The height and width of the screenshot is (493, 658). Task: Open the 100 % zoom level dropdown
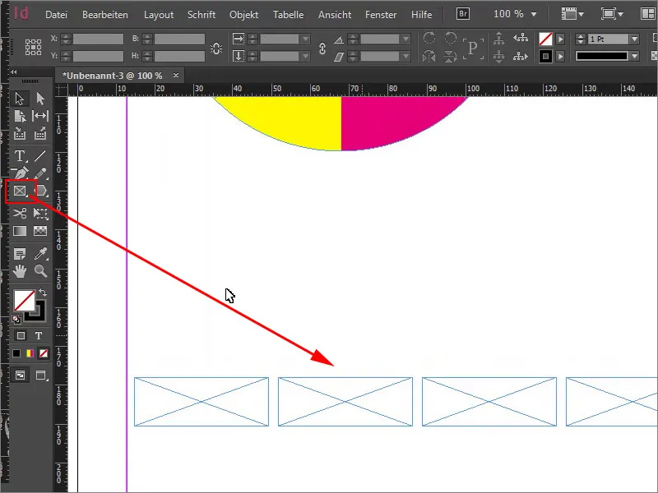coord(534,14)
